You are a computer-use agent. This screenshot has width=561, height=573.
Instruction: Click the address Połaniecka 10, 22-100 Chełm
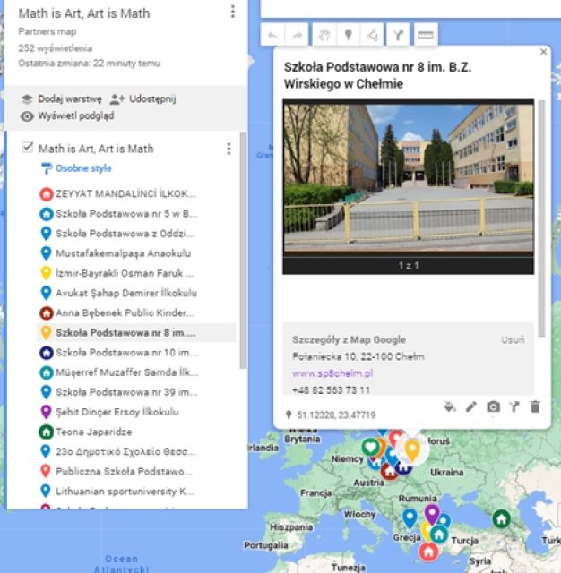coord(358,356)
